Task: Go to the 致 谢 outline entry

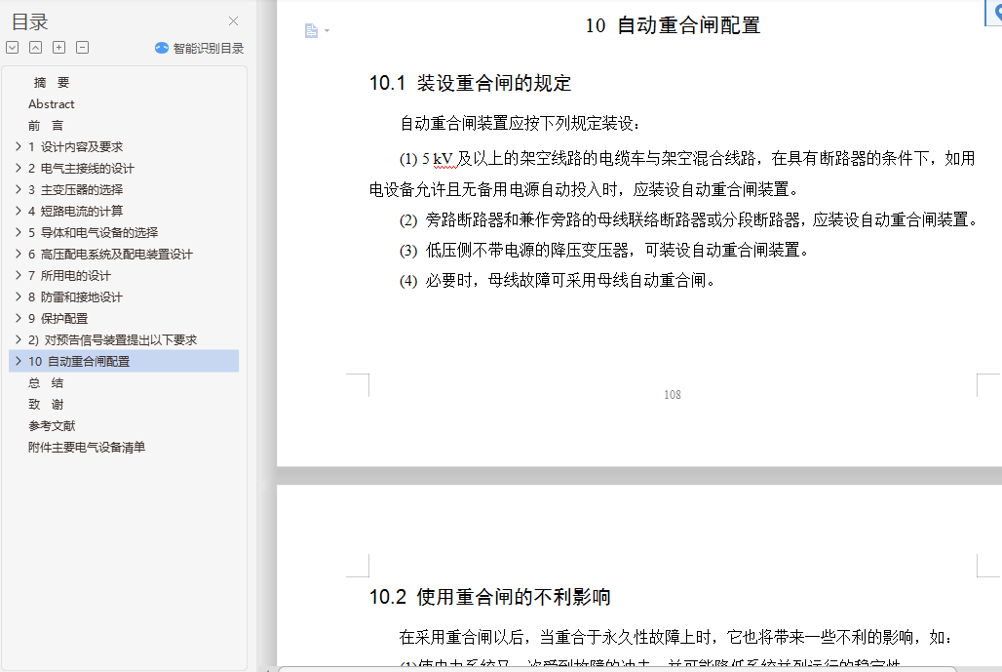Action: click(x=46, y=404)
